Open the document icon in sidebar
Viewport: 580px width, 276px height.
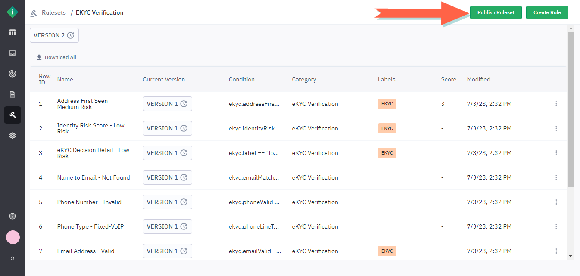[12, 94]
